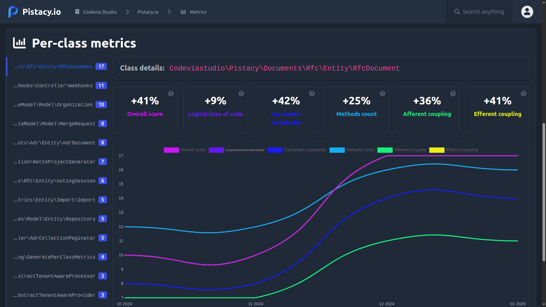Click the Efferent coupling +41% card
The width and height of the screenshot is (546, 307).
tap(498, 110)
